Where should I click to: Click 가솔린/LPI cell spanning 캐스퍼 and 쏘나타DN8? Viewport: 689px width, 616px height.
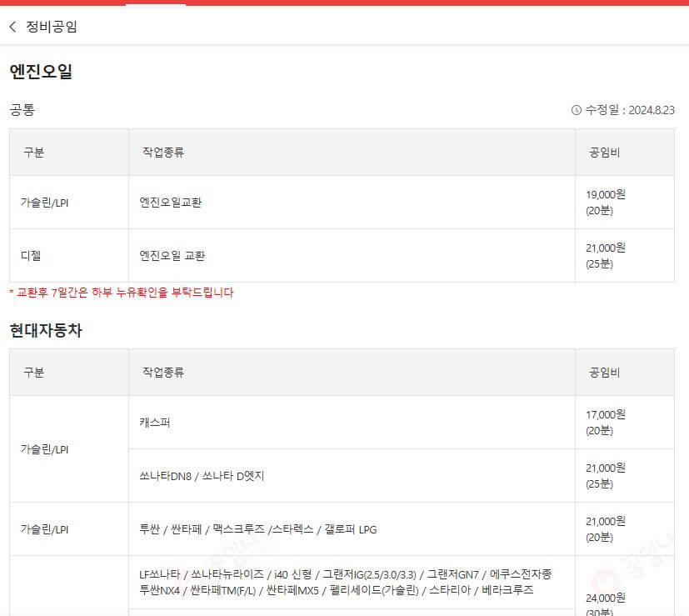pyautogui.click(x=69, y=449)
